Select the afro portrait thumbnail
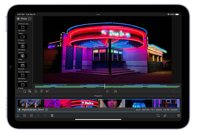This screenshot has width=197, height=133. point(112,103)
